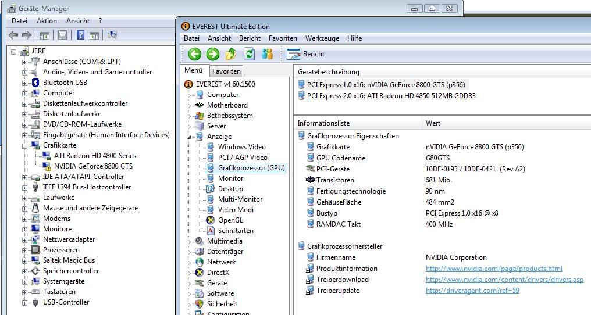This screenshot has width=591, height=315.
Task: Click the green Back arrow in EVEREST toolbar
Action: [x=194, y=54]
